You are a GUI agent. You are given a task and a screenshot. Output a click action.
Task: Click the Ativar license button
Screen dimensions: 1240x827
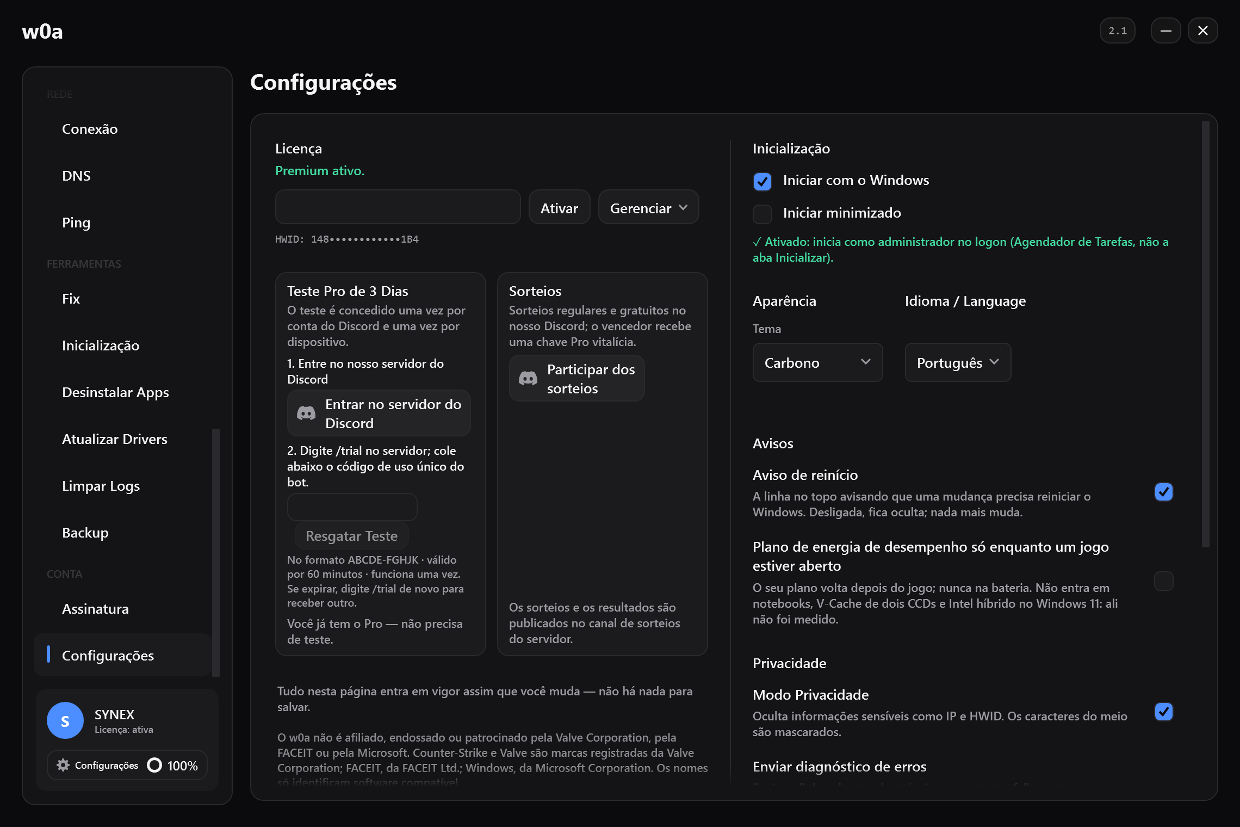tap(559, 207)
